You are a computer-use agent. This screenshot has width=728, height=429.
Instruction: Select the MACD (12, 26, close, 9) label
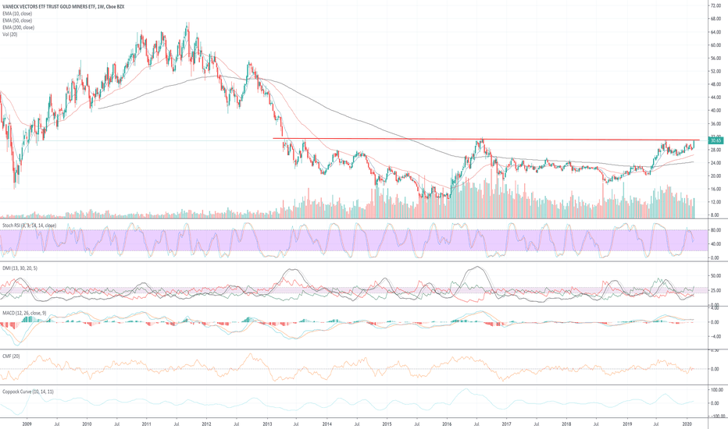pos(24,313)
